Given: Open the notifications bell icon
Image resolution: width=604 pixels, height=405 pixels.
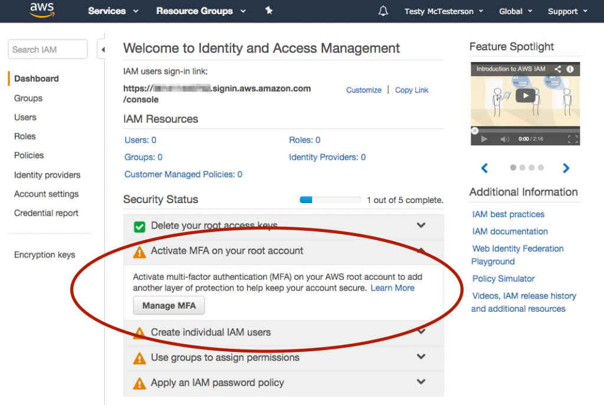Looking at the screenshot, I should [x=383, y=11].
